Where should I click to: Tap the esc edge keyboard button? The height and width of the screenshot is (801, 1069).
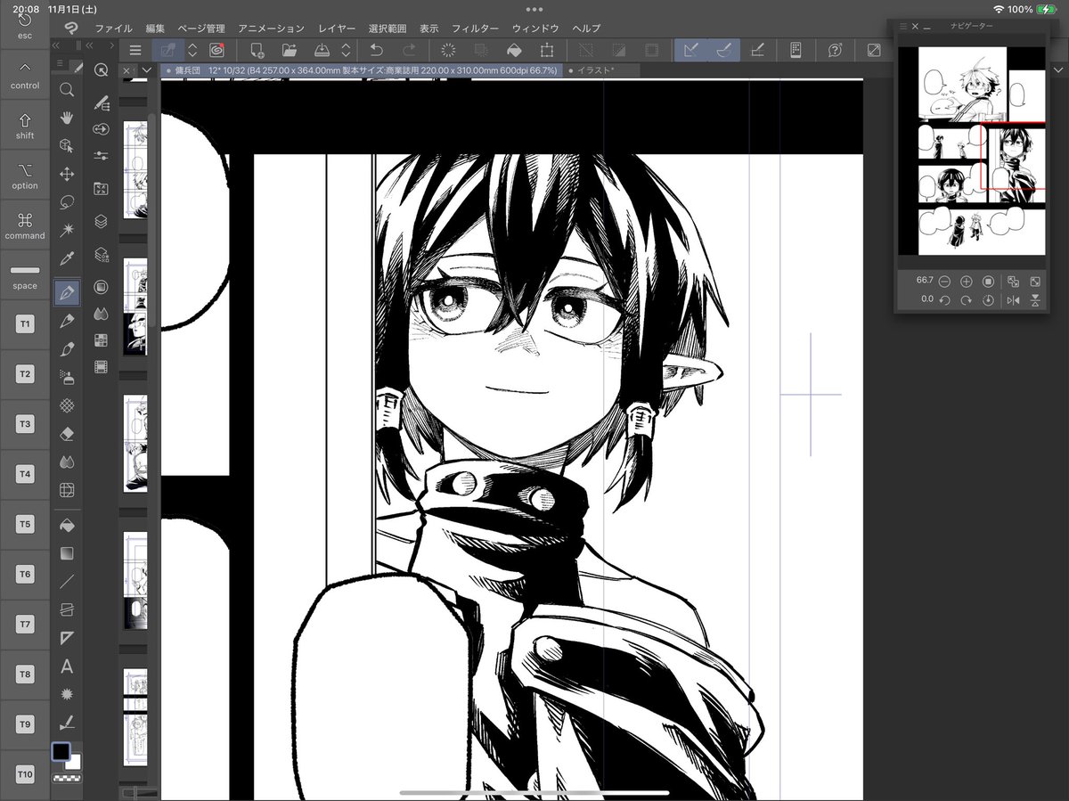coord(25,26)
